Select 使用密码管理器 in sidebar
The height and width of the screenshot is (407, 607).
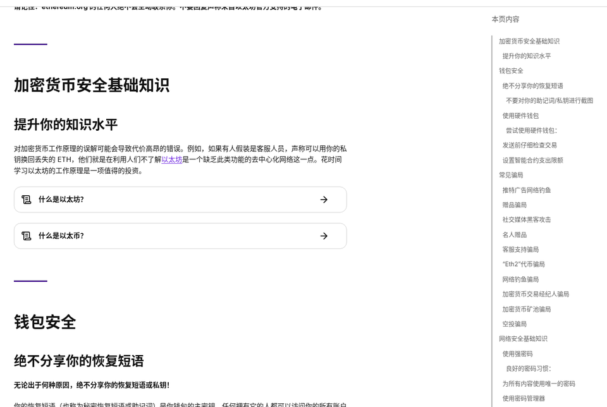click(x=524, y=398)
